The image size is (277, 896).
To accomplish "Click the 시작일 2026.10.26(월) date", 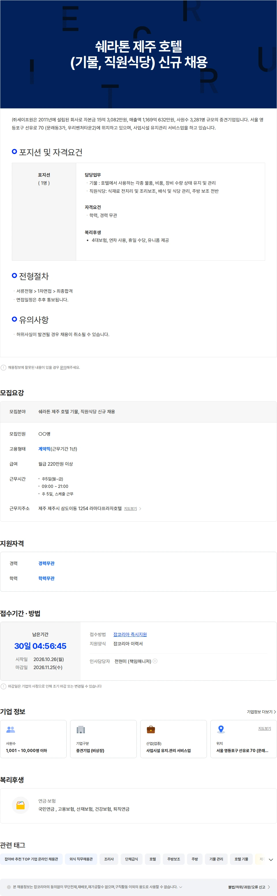I will tap(48, 660).
